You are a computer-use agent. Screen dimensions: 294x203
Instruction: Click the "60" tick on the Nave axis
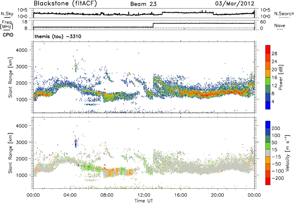coord(263,22)
